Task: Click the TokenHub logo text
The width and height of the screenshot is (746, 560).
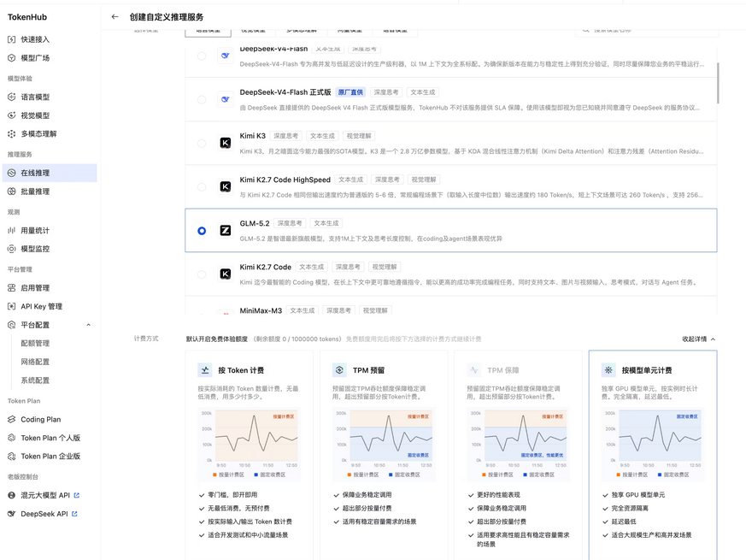Action: pos(27,17)
